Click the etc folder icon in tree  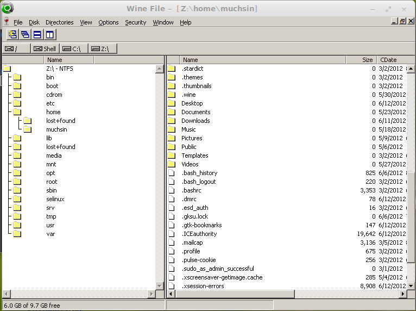click(17, 103)
